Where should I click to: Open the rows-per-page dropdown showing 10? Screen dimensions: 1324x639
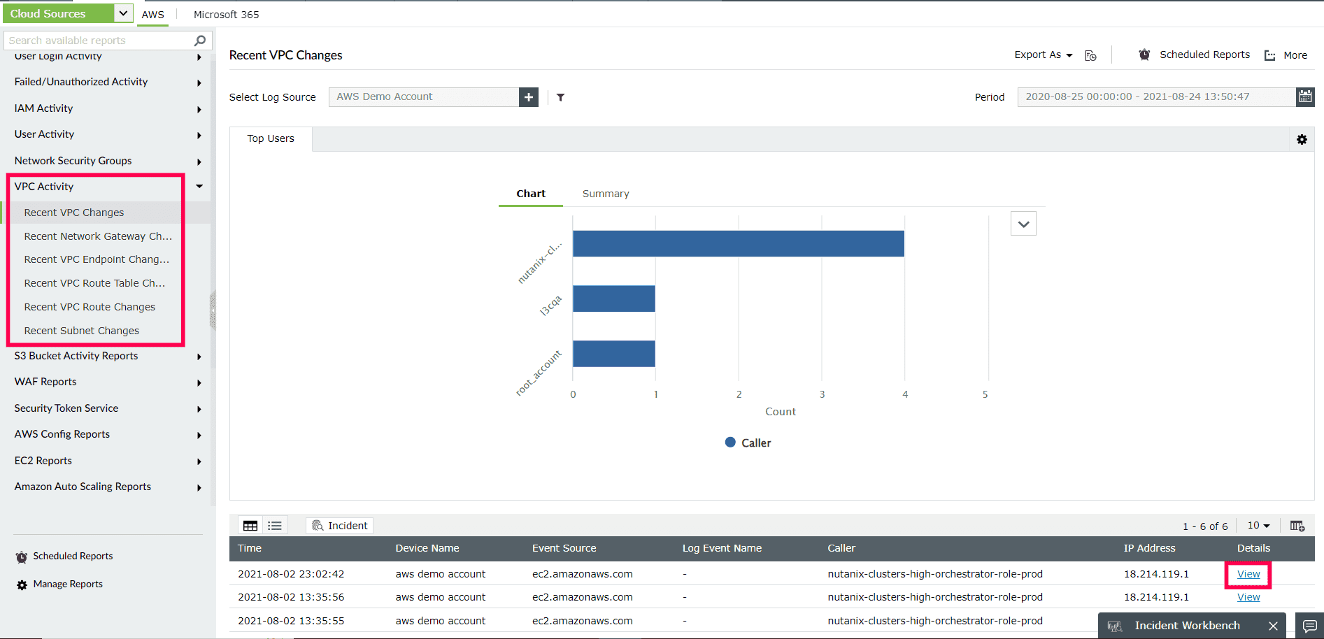pyautogui.click(x=1258, y=525)
